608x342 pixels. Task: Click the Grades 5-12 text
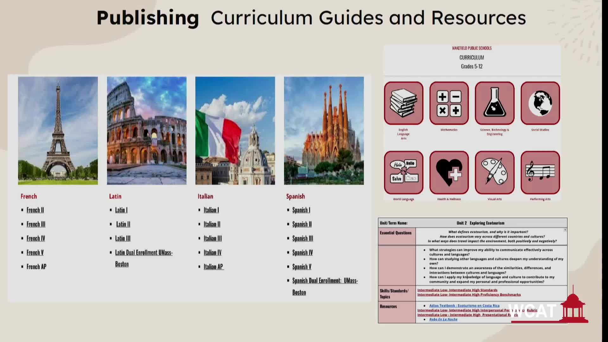coord(472,66)
